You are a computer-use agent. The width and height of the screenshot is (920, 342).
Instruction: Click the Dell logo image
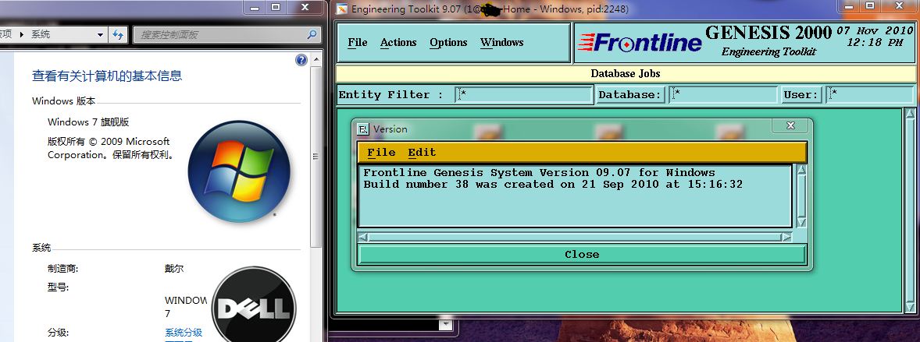pos(254,305)
